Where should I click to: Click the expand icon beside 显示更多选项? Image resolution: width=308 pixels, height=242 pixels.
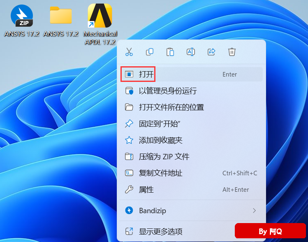coord(129,231)
